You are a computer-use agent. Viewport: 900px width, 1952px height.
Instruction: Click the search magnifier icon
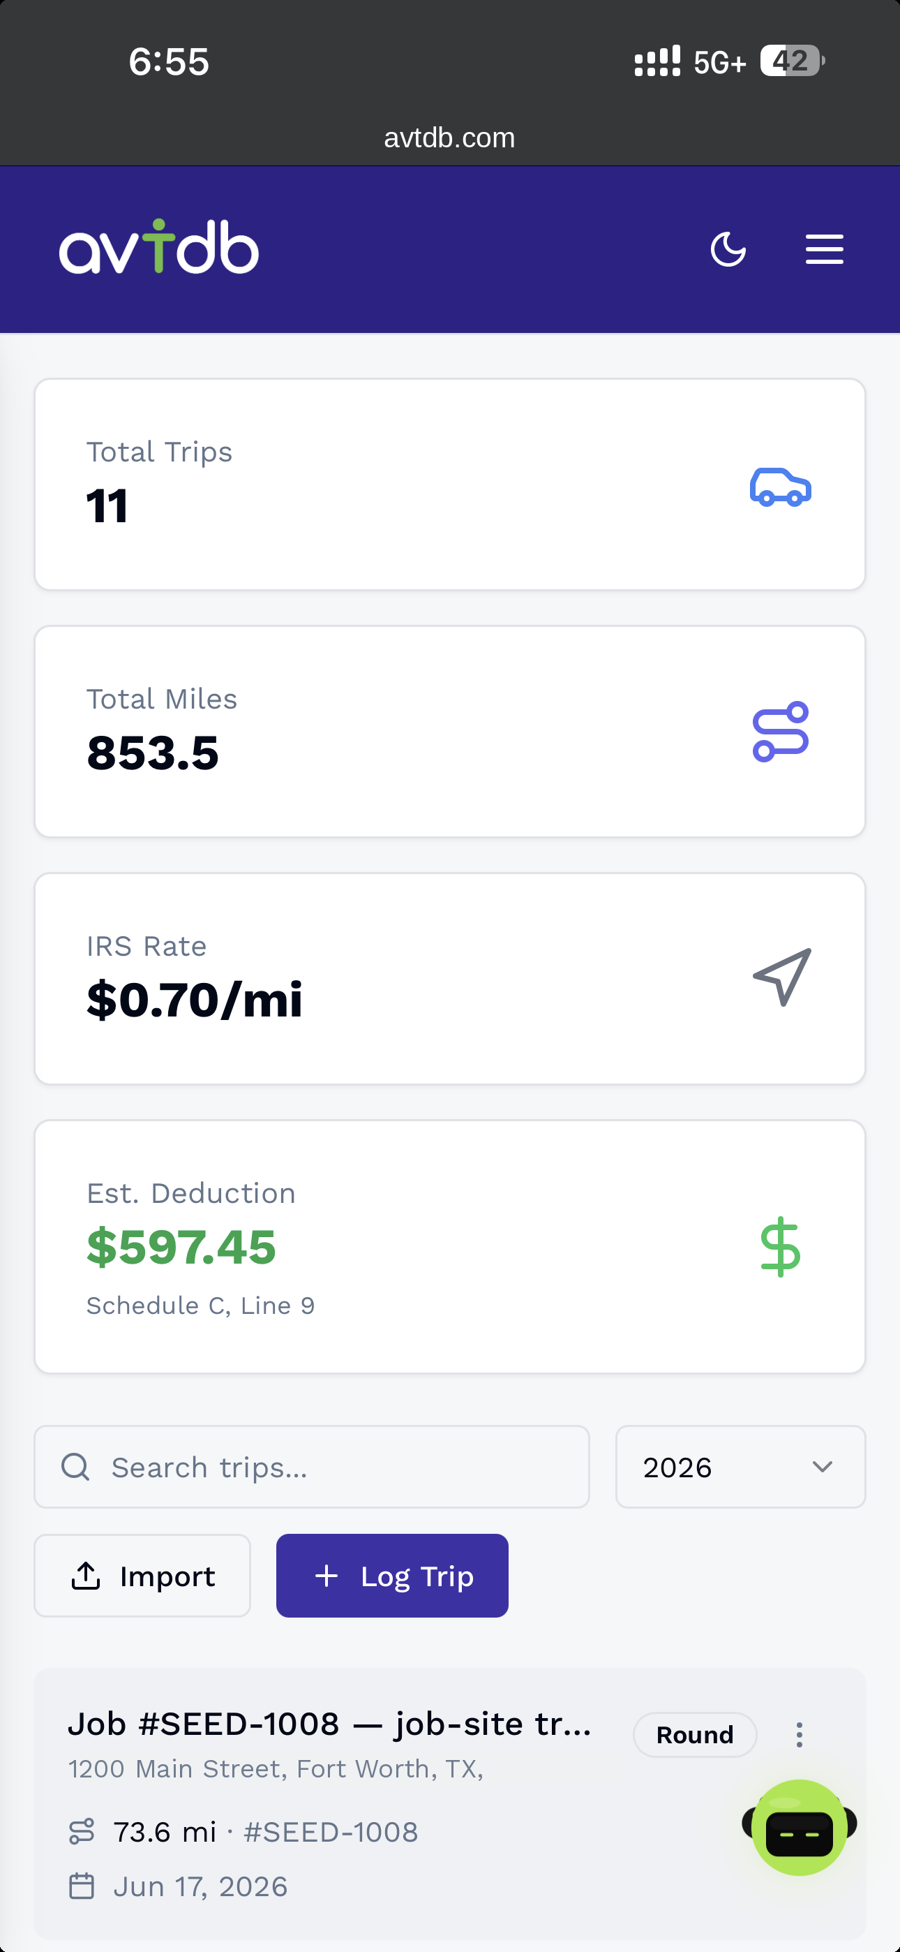coord(75,1467)
